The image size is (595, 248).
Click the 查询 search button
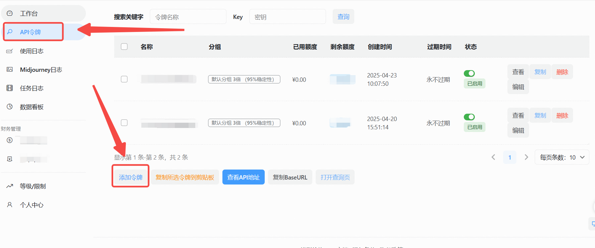click(343, 17)
